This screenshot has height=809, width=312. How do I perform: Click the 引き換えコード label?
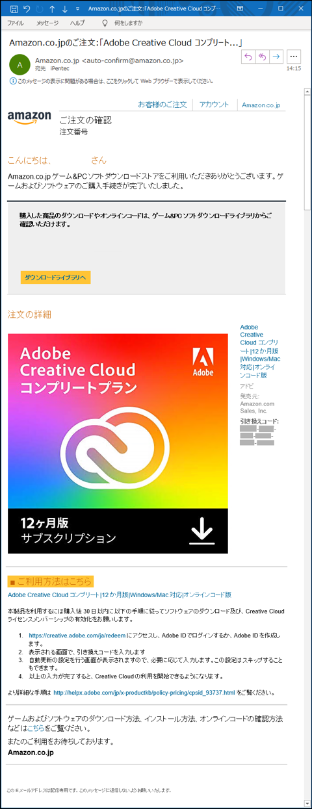[259, 421]
